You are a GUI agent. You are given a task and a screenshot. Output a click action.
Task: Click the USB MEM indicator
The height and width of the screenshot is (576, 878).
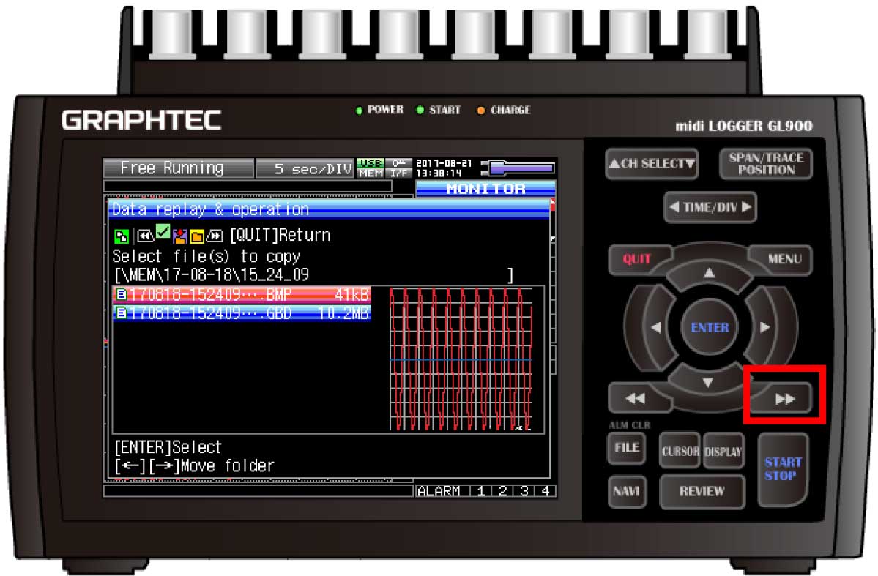point(370,168)
